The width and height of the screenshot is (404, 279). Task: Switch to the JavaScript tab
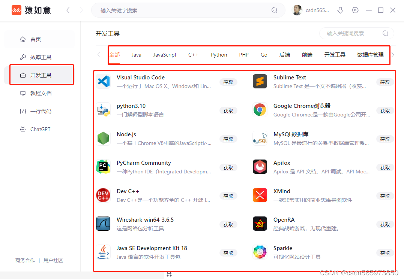coord(165,55)
